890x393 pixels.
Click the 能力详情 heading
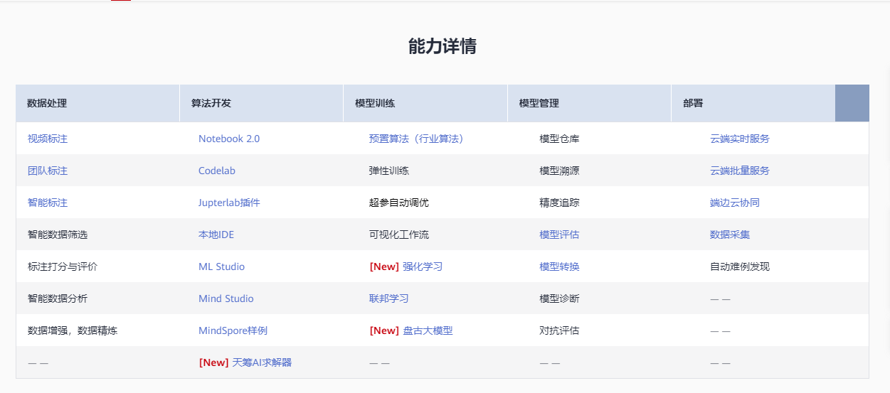(443, 46)
